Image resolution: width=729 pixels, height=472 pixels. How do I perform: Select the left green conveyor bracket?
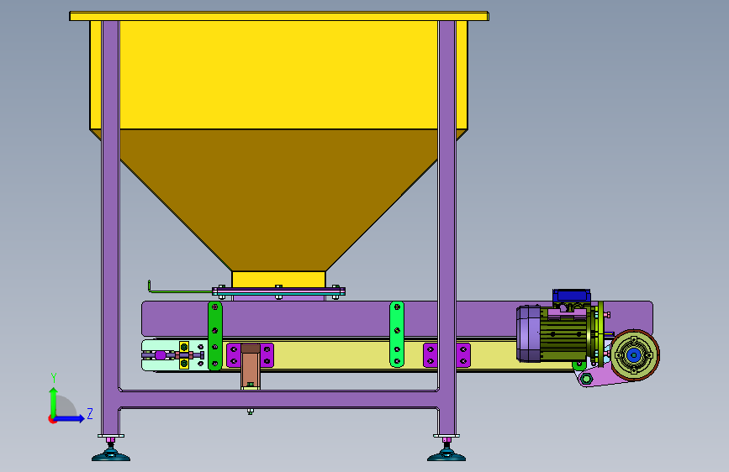click(214, 335)
